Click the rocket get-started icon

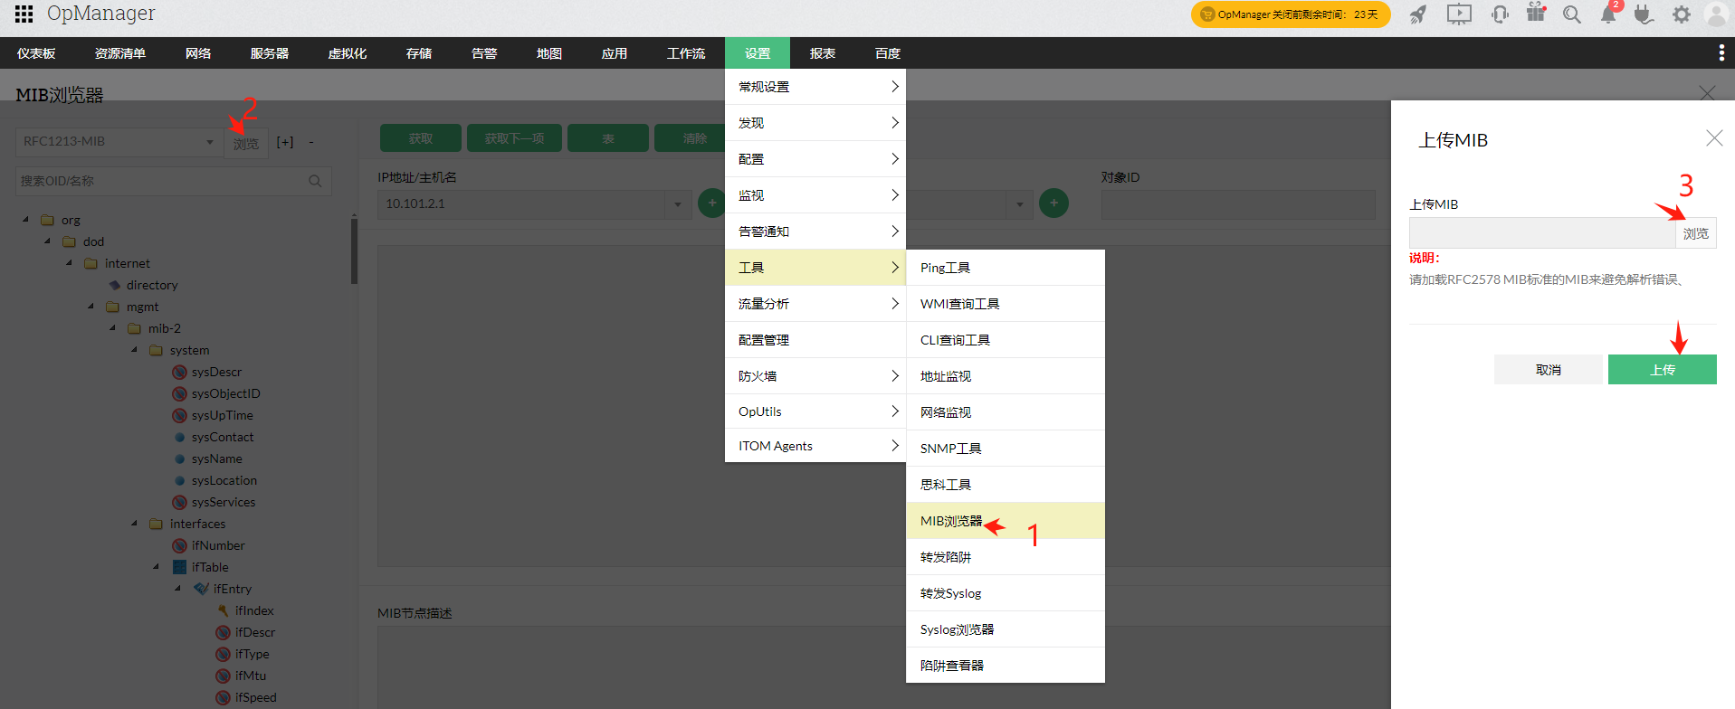click(1418, 14)
